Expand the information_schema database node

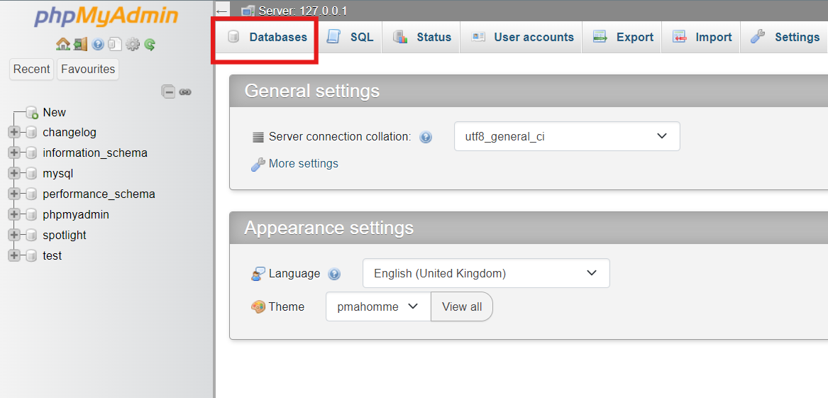14,153
